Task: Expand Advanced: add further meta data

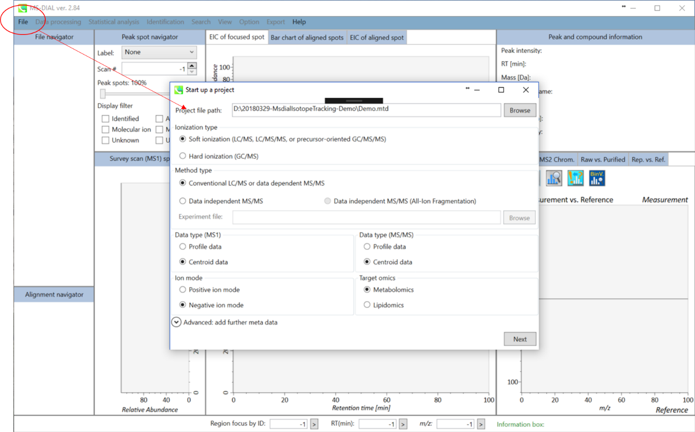Action: (x=176, y=322)
